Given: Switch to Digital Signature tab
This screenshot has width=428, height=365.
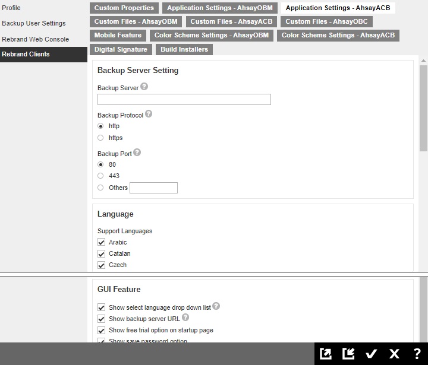Looking at the screenshot, I should 121,49.
